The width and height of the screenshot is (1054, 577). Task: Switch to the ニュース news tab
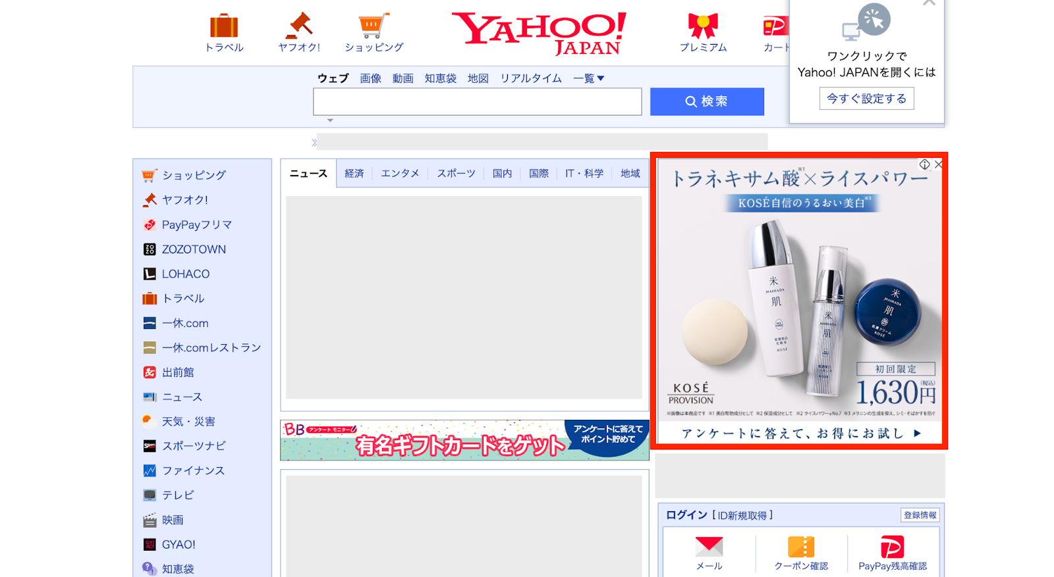tap(308, 173)
